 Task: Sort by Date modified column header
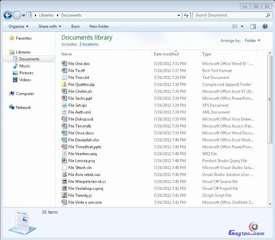(x=166, y=54)
